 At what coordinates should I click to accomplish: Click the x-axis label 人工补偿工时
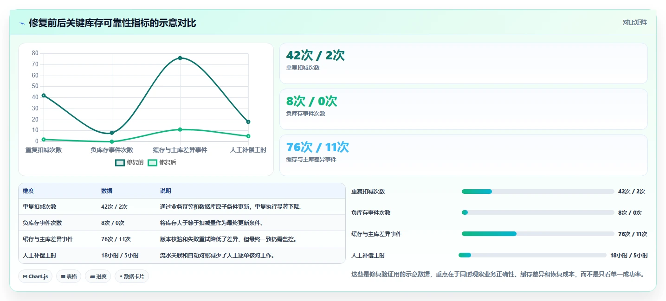pyautogui.click(x=248, y=150)
